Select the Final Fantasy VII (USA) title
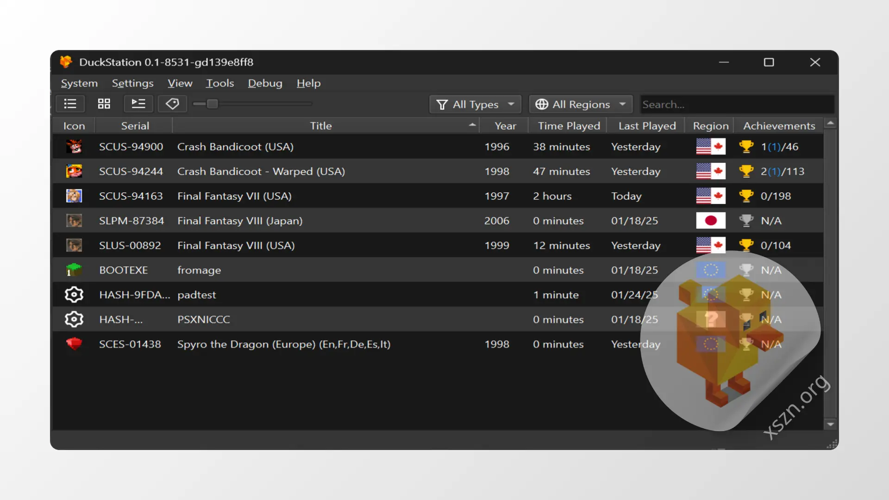The height and width of the screenshot is (500, 889). pos(234,196)
